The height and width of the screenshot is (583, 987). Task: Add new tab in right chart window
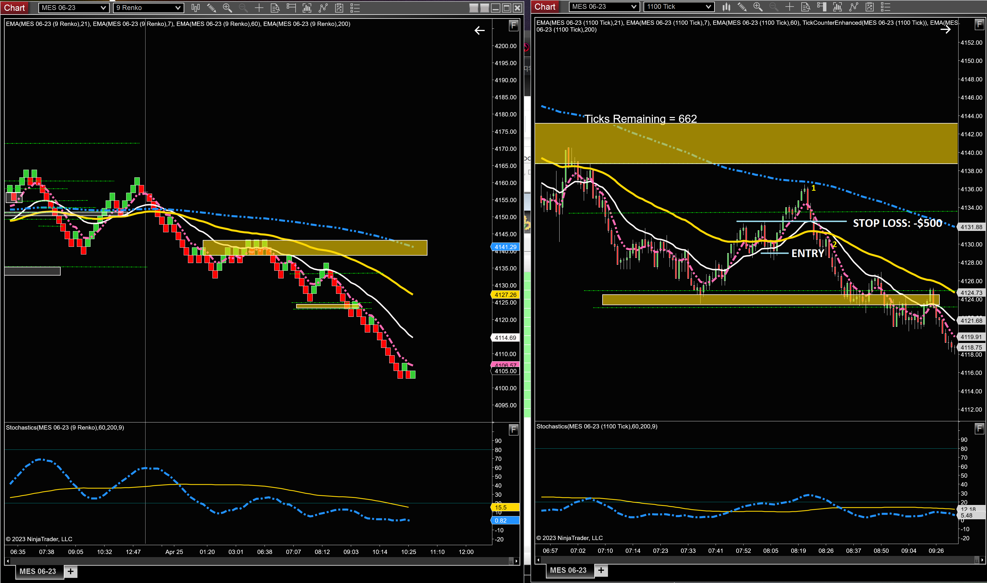coord(601,570)
